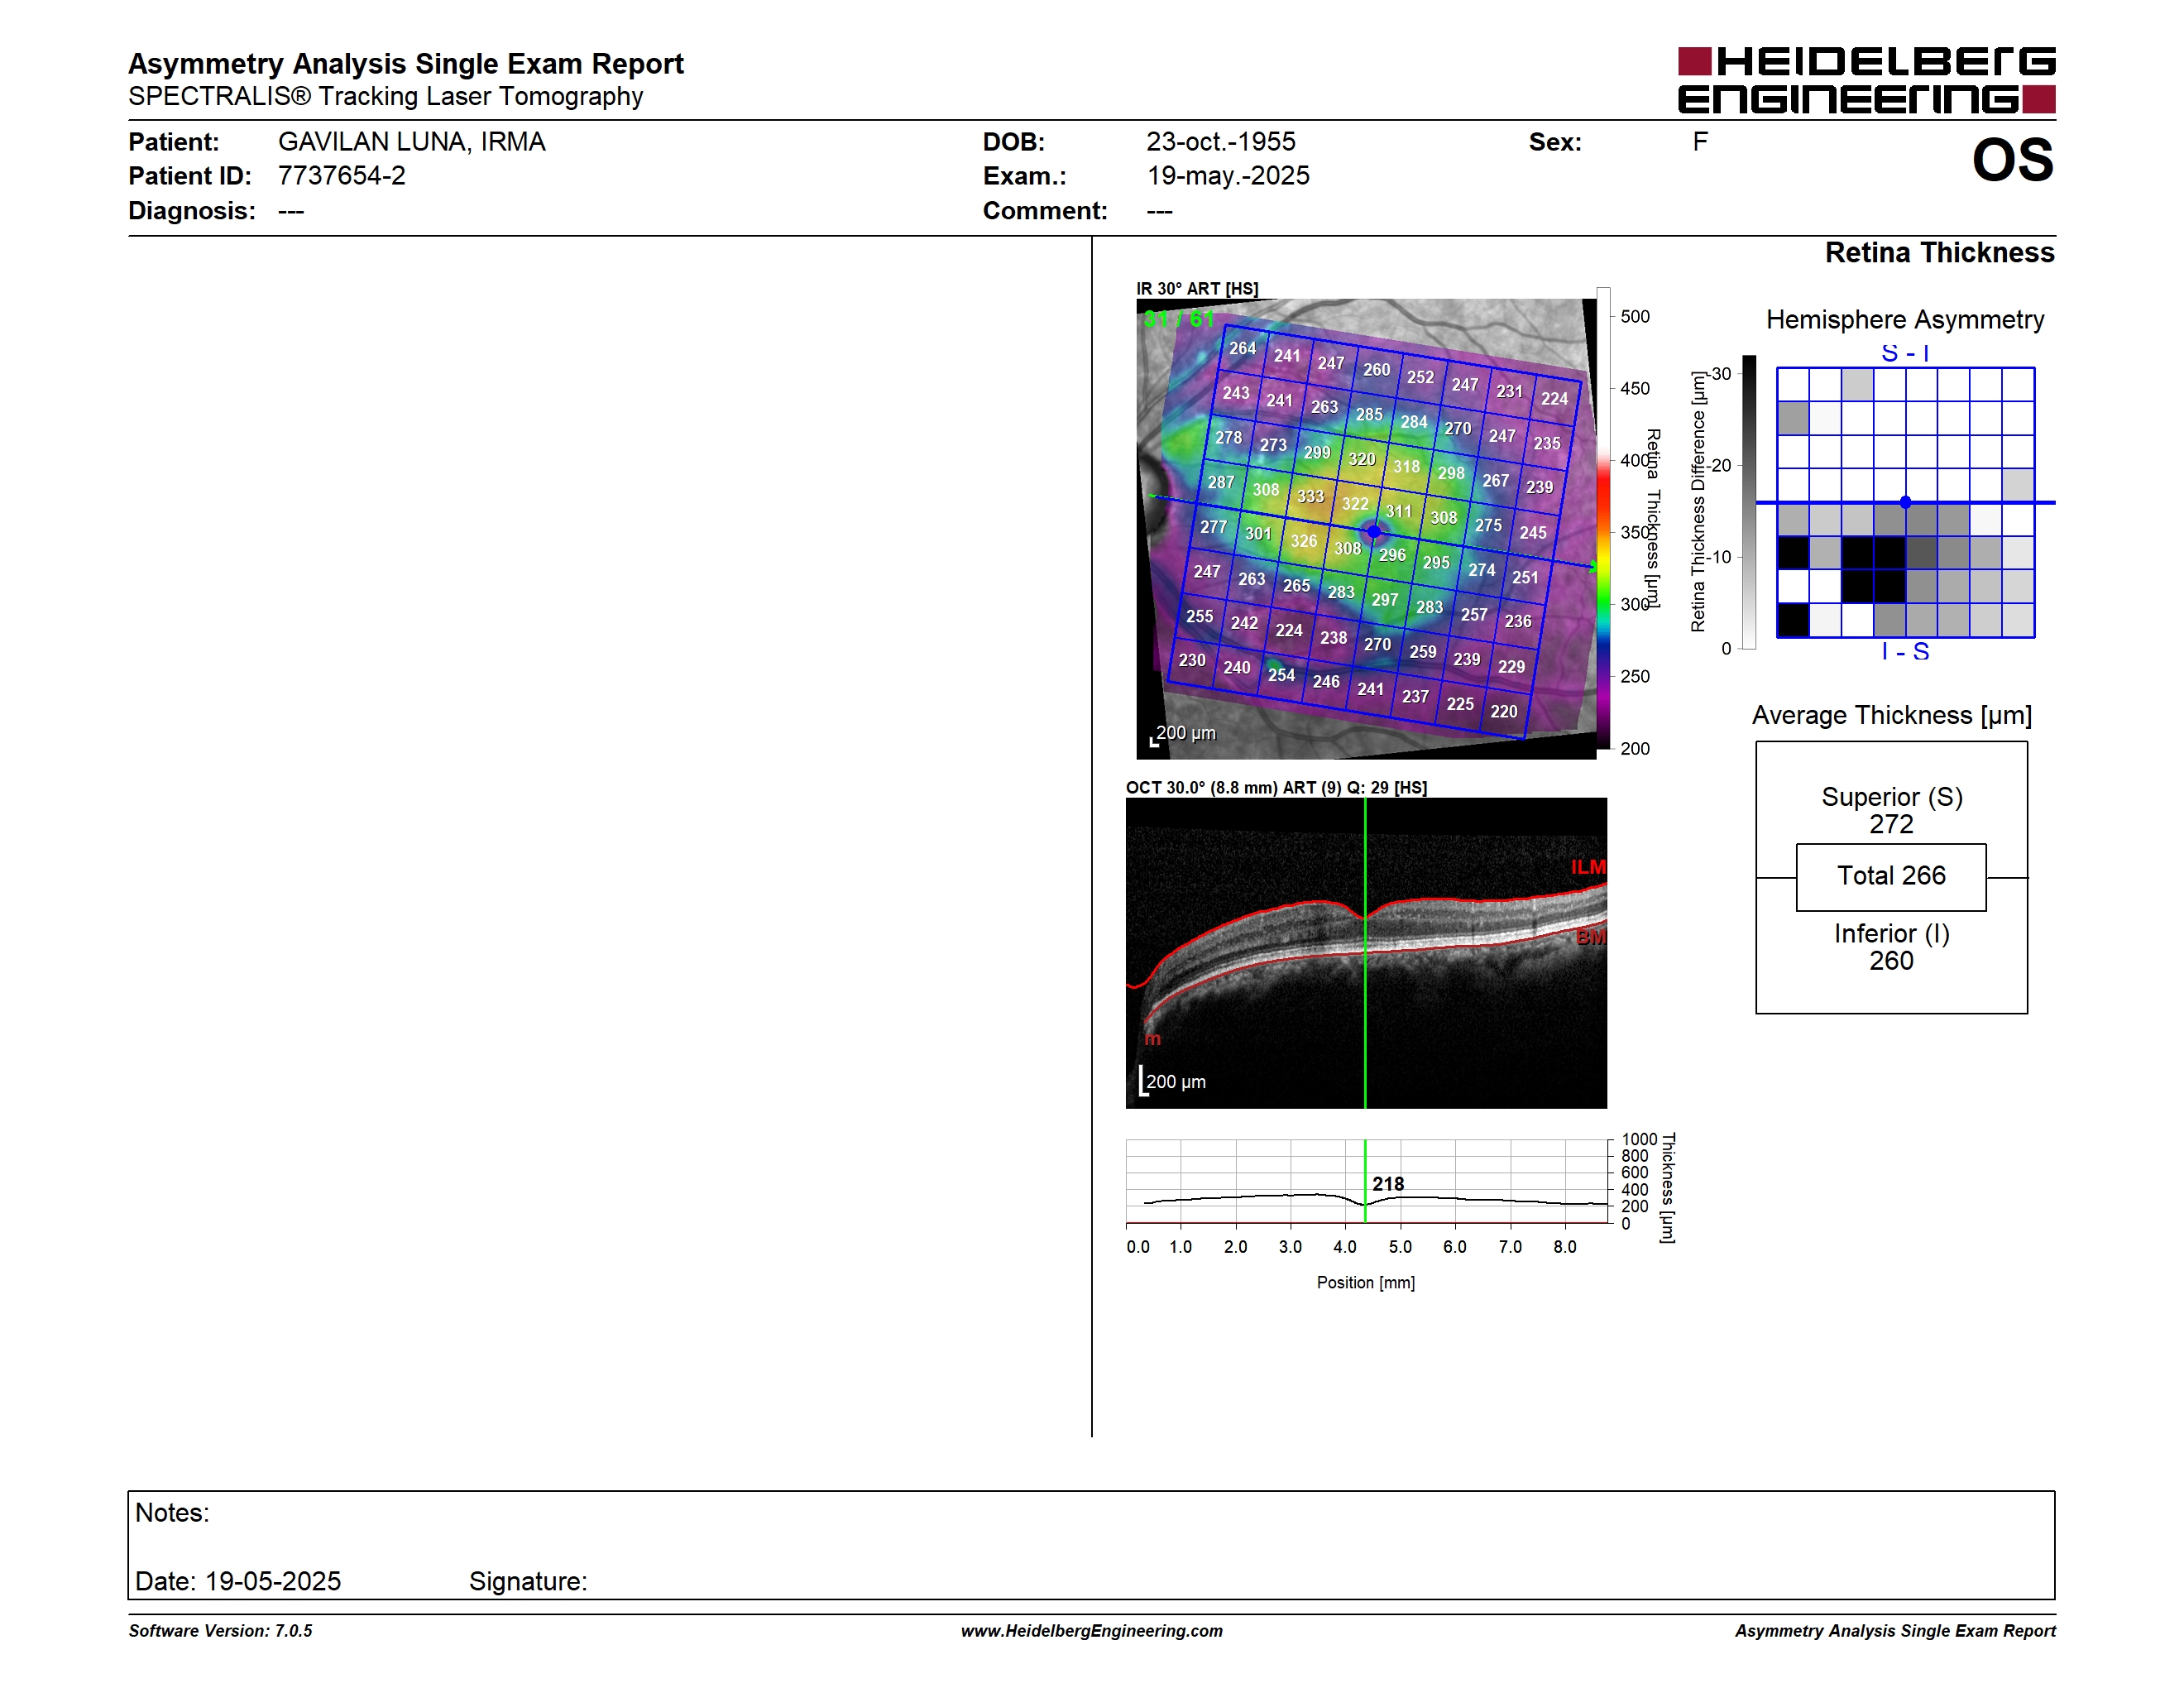Click Software Version: 7.0.5 footer

click(x=220, y=1631)
